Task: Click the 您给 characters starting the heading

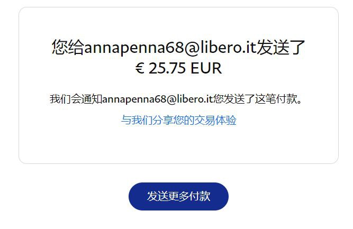Action: (x=68, y=47)
